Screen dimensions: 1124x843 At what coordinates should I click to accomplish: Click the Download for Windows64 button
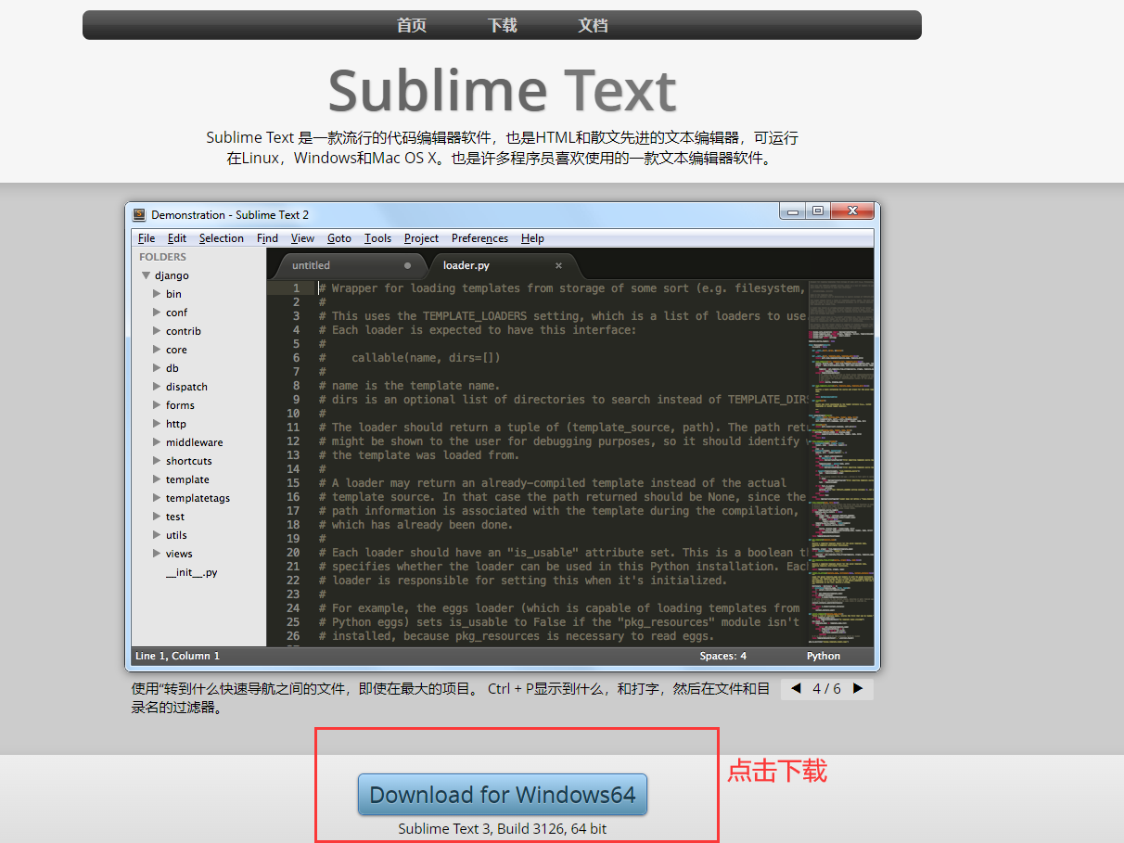503,795
